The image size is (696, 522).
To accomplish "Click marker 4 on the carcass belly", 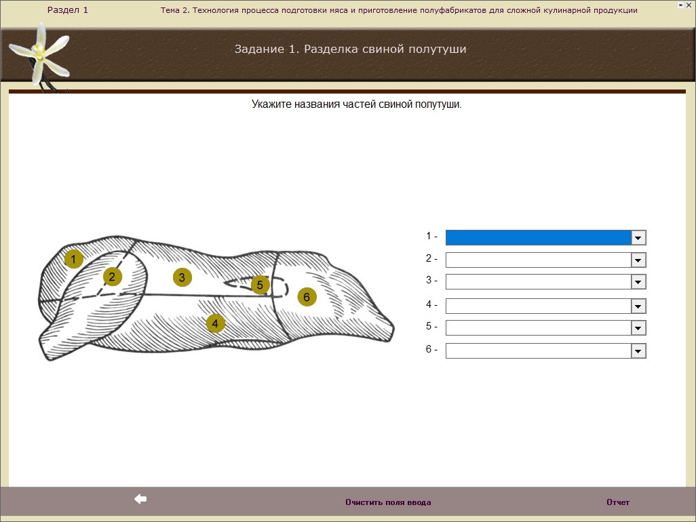I will click(x=215, y=323).
